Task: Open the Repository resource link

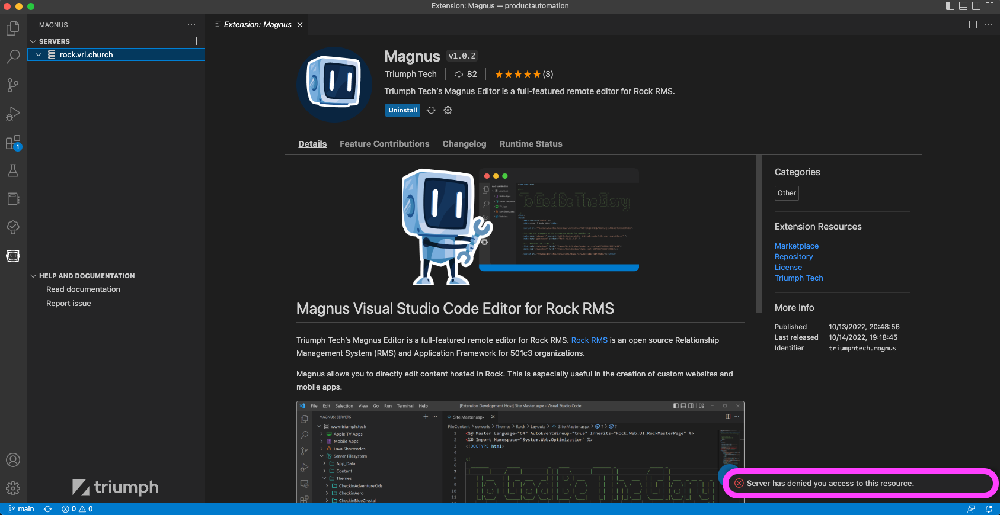Action: pos(793,257)
